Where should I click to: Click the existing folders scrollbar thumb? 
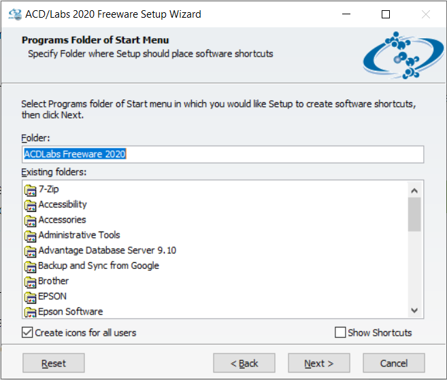pos(414,215)
